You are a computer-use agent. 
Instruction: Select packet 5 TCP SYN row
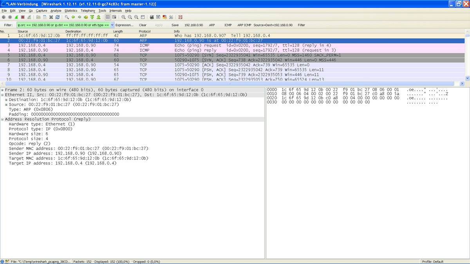232,55
